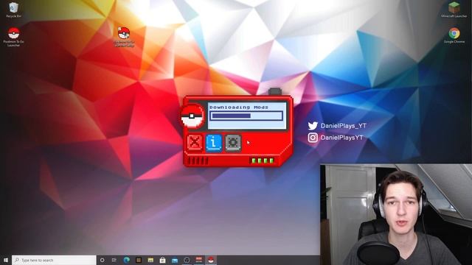Open Task View on the taskbar
This screenshot has width=472, height=265.
point(114,260)
